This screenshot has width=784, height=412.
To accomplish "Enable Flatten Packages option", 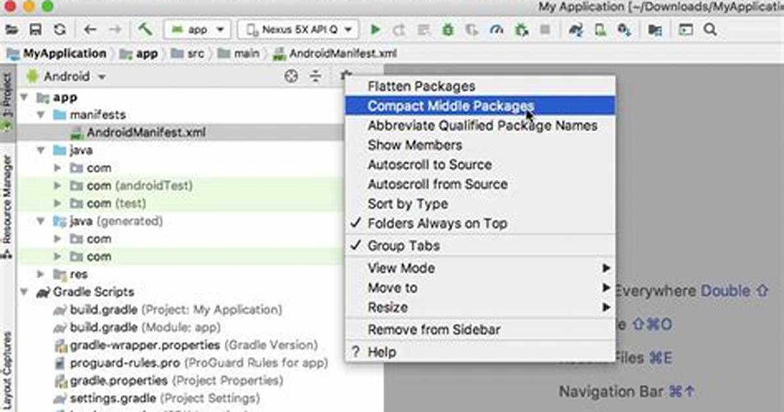I will (x=480, y=86).
